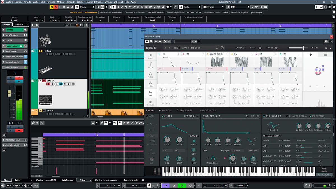Toggle the opsix FILTER power button
Image resolution: width=336 pixels, height=189 pixels.
[162, 116]
